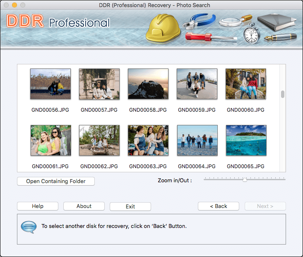
Task: Exit the recovery application
Action: 130,207
